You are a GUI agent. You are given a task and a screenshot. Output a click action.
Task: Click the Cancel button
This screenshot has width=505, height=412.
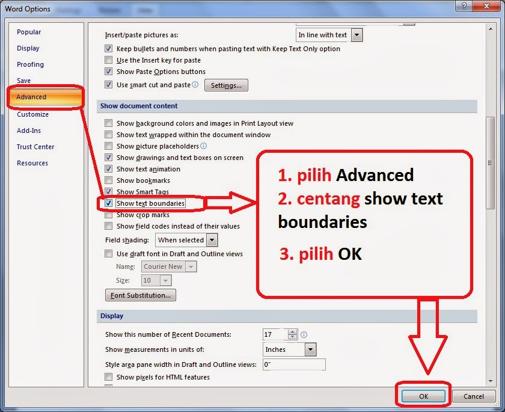[474, 396]
